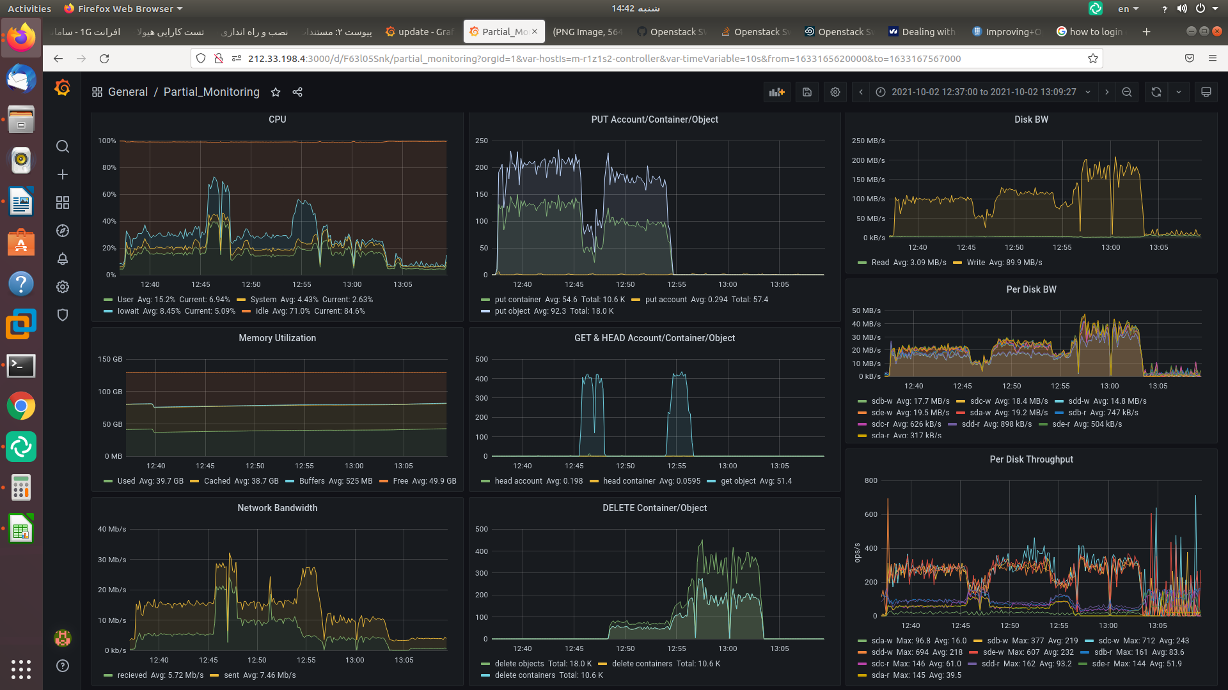
Task: Click the Grafana logo home icon
Action: tap(62, 88)
